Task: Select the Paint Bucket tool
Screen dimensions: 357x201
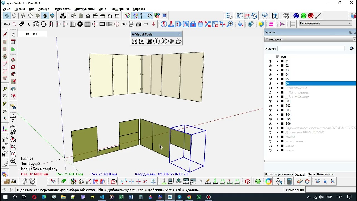Action: (240, 24)
